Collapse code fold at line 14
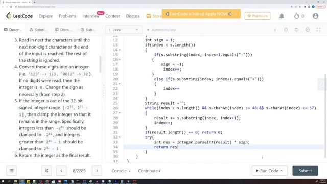This screenshot has width=327, height=184. click(120, 50)
